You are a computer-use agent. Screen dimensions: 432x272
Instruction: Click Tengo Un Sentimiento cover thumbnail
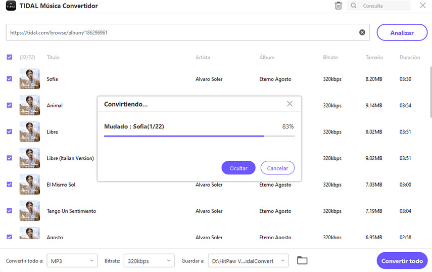click(30, 211)
